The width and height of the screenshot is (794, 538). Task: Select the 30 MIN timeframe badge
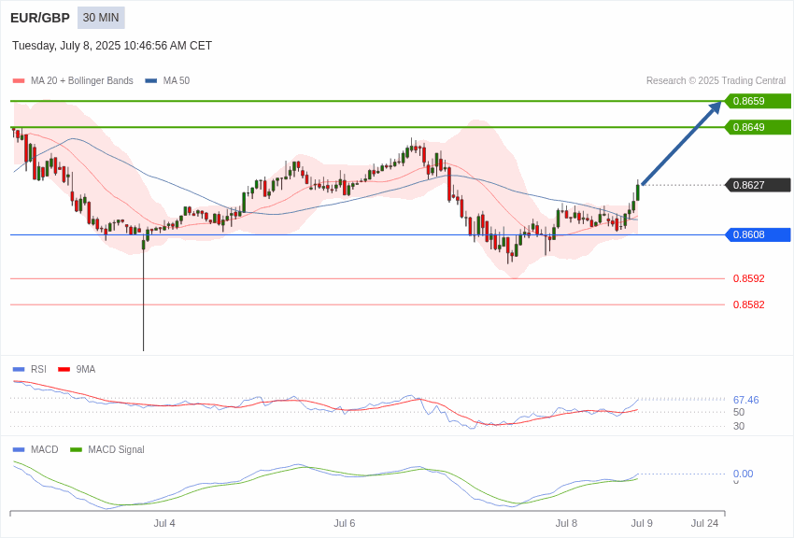coord(101,18)
